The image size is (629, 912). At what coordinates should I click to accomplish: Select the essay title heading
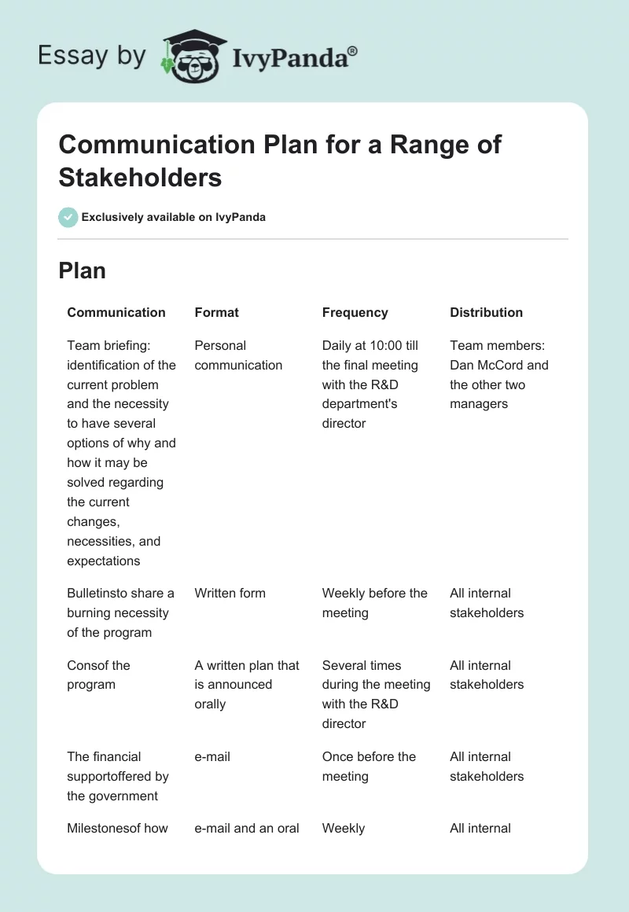coord(279,161)
